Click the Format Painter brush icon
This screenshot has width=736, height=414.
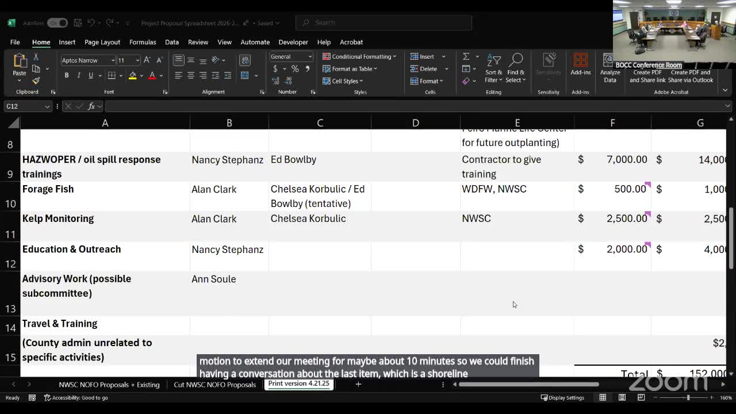tap(36, 80)
